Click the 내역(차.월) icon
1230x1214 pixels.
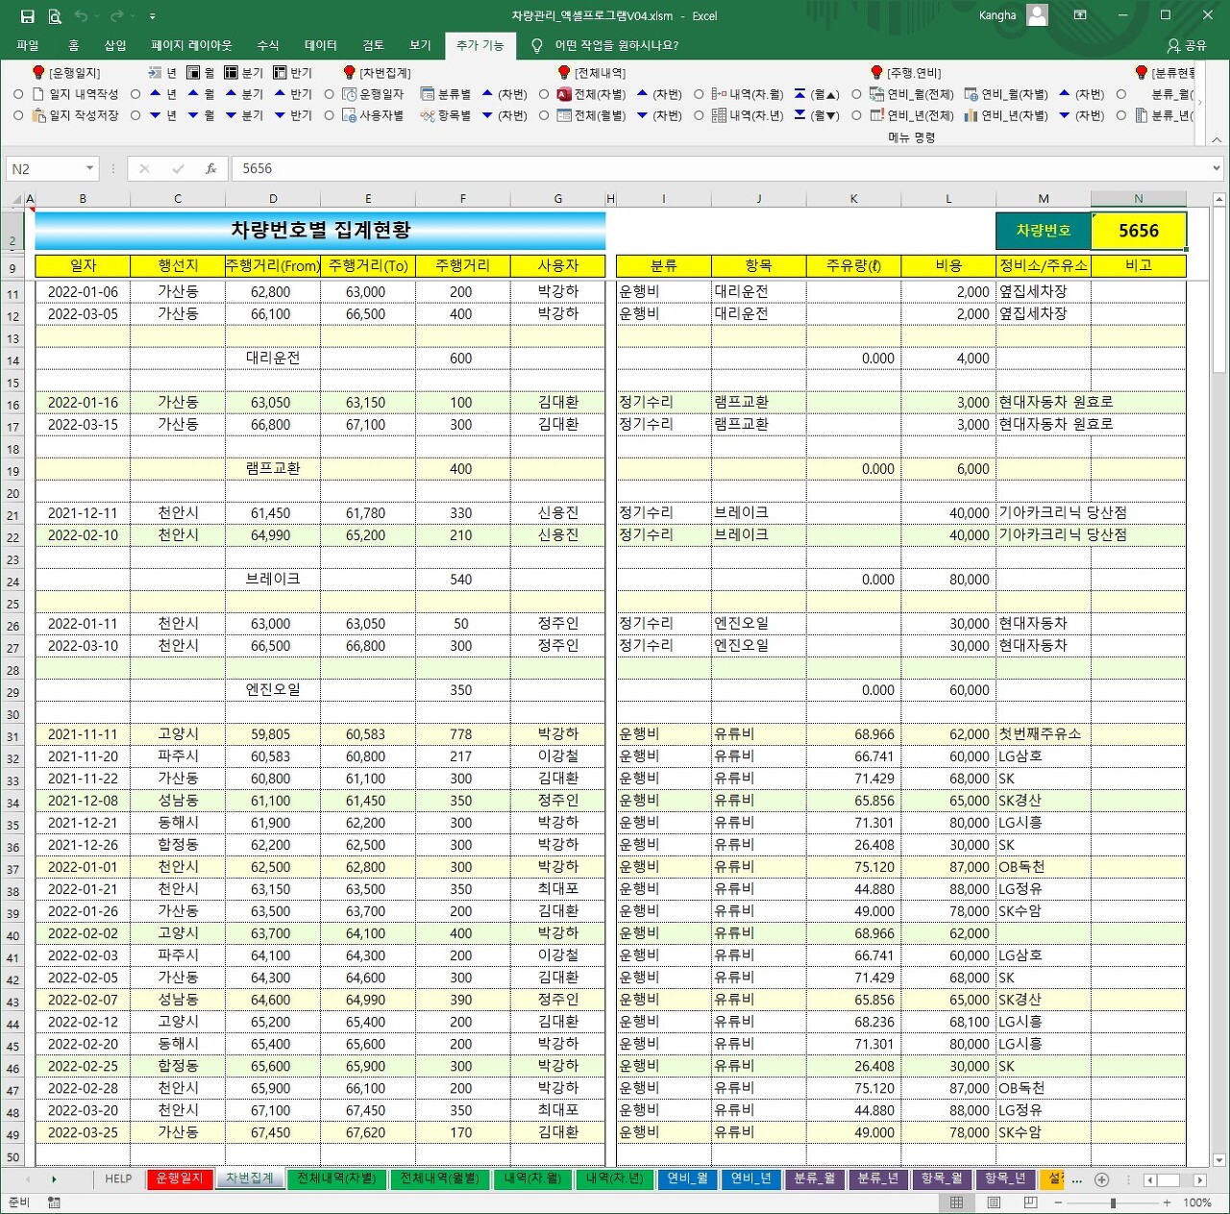(x=719, y=94)
